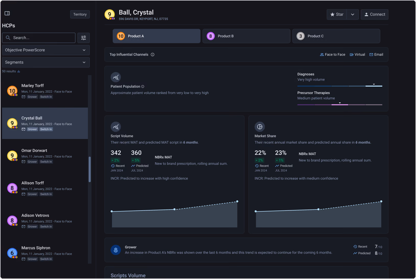Viewport: 416px width, 279px height.
Task: Select Marley Torff in the HCP list
Action: [x=45, y=91]
